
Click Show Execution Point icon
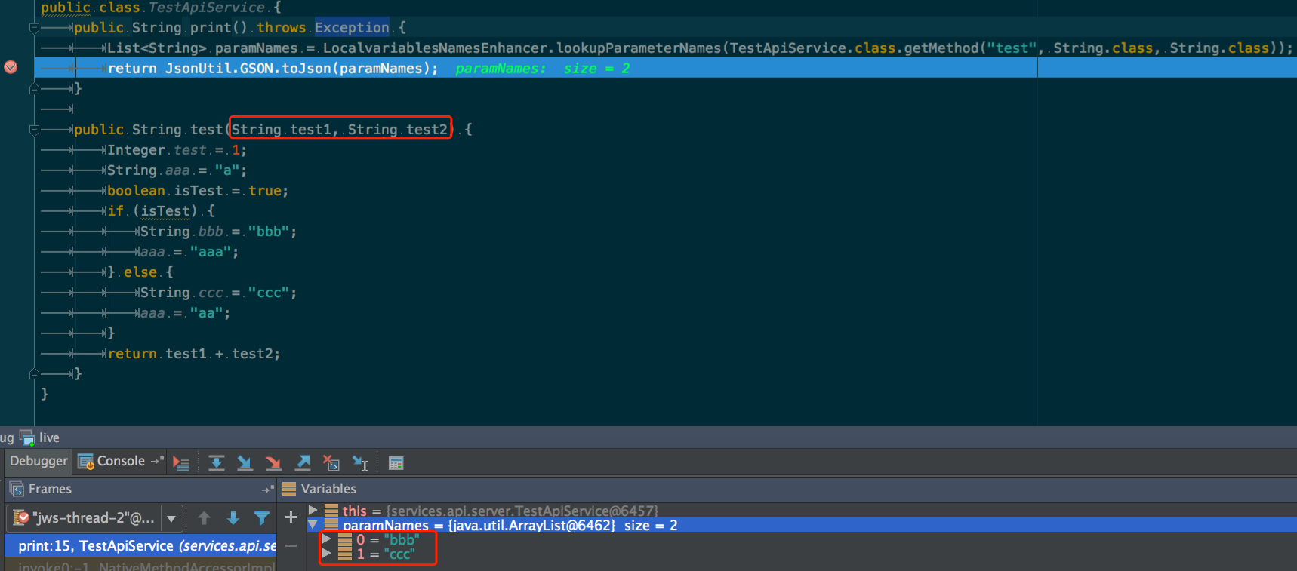point(181,463)
